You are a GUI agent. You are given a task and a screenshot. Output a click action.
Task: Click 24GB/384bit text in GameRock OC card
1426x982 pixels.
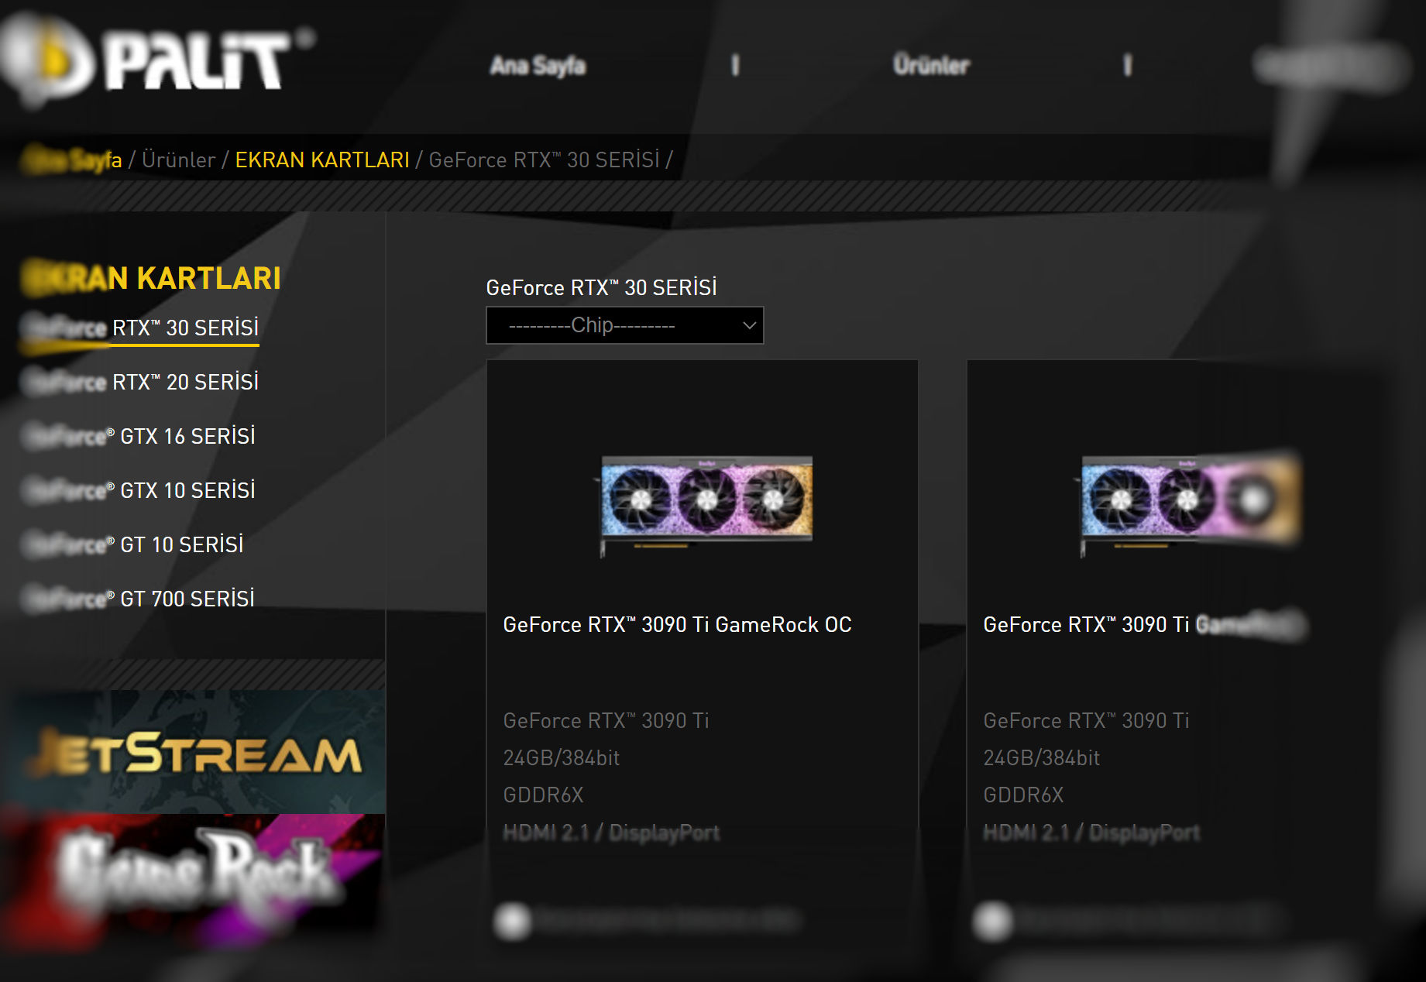[x=562, y=758]
